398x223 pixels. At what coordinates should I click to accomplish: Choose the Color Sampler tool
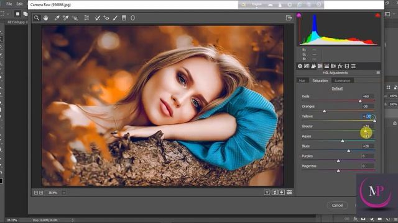pos(66,18)
